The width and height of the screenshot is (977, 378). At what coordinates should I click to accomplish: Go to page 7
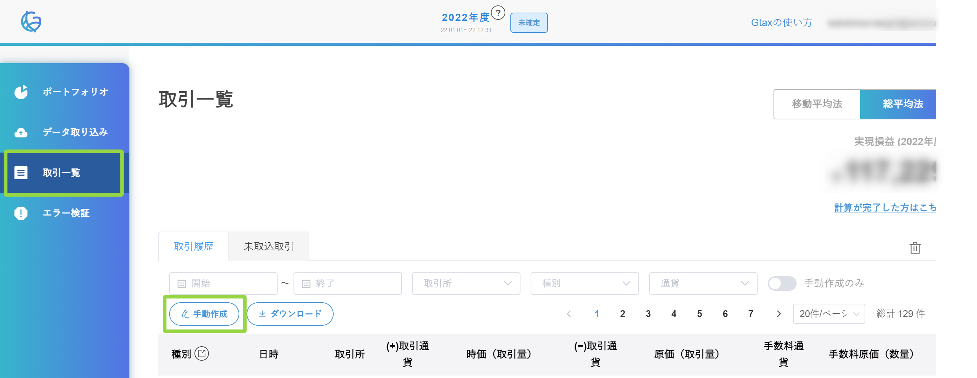click(751, 314)
